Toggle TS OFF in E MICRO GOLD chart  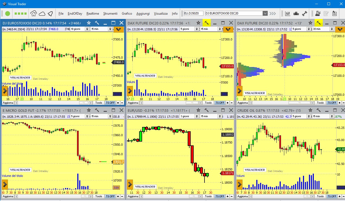pyautogui.click(x=110, y=196)
